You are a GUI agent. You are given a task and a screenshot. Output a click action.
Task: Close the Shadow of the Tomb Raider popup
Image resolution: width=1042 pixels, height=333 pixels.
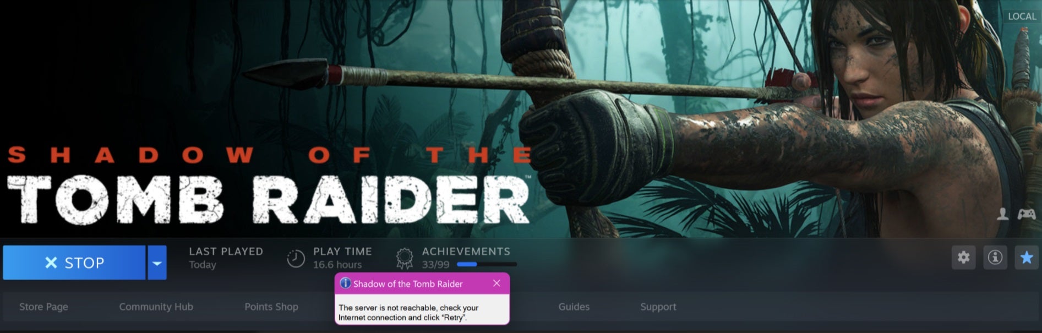point(497,283)
